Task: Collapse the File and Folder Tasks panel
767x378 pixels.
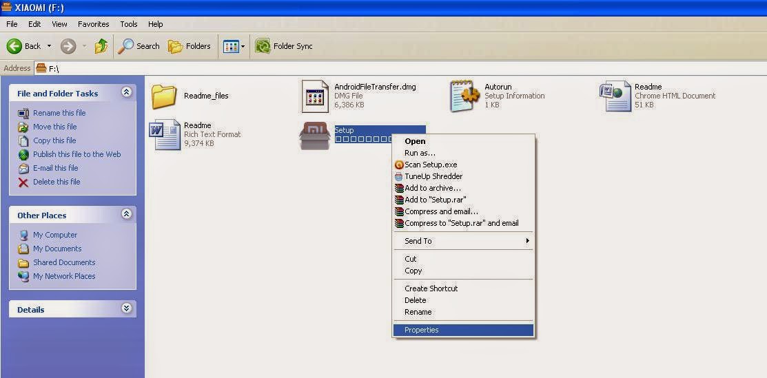Action: point(126,92)
